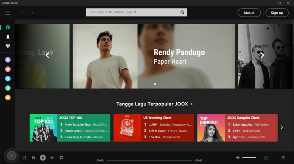Open the US Trending Chart title
Screen dimensions: 294x164
(157, 118)
